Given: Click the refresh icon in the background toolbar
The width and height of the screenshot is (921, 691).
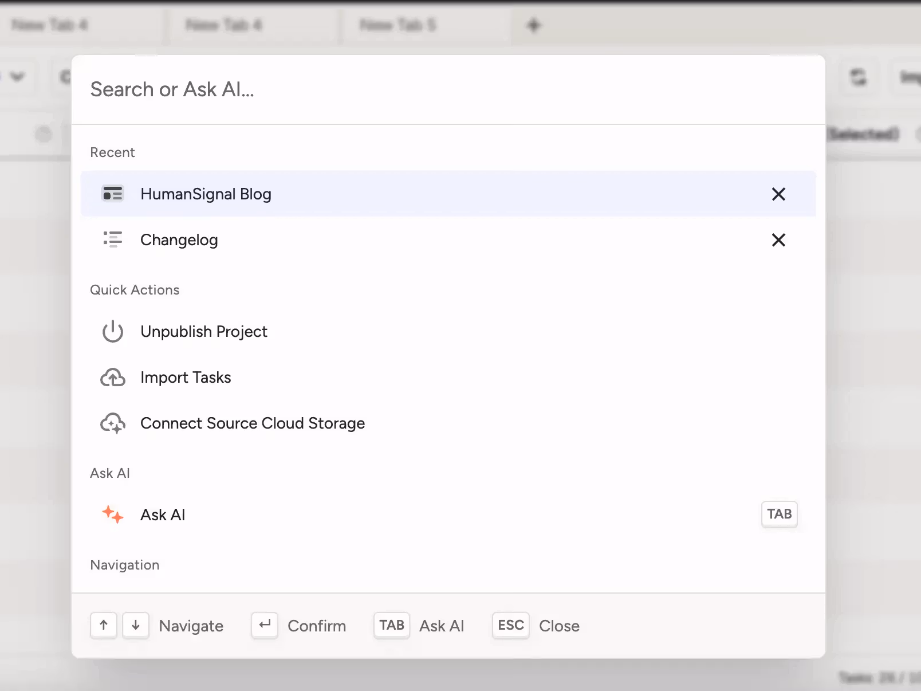Looking at the screenshot, I should click(x=859, y=77).
